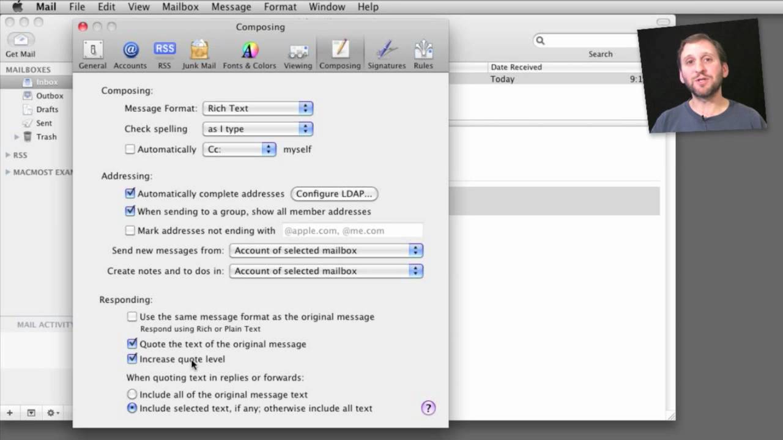Toggle show all member addresses checkbox
Image resolution: width=783 pixels, height=440 pixels.
(x=130, y=211)
